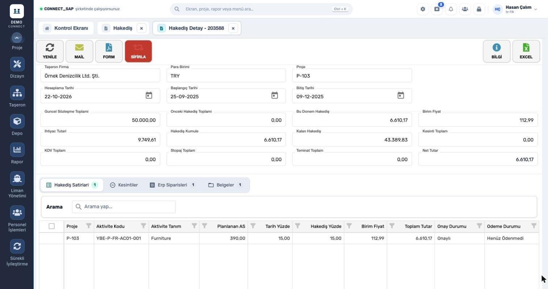Viewport: 548px width, 289px height.
Task: Open the Taşeron sidebar module
Action: coord(17,97)
